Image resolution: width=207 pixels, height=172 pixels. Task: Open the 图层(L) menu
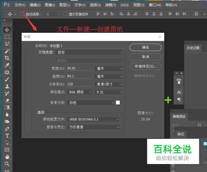(x=65, y=5)
